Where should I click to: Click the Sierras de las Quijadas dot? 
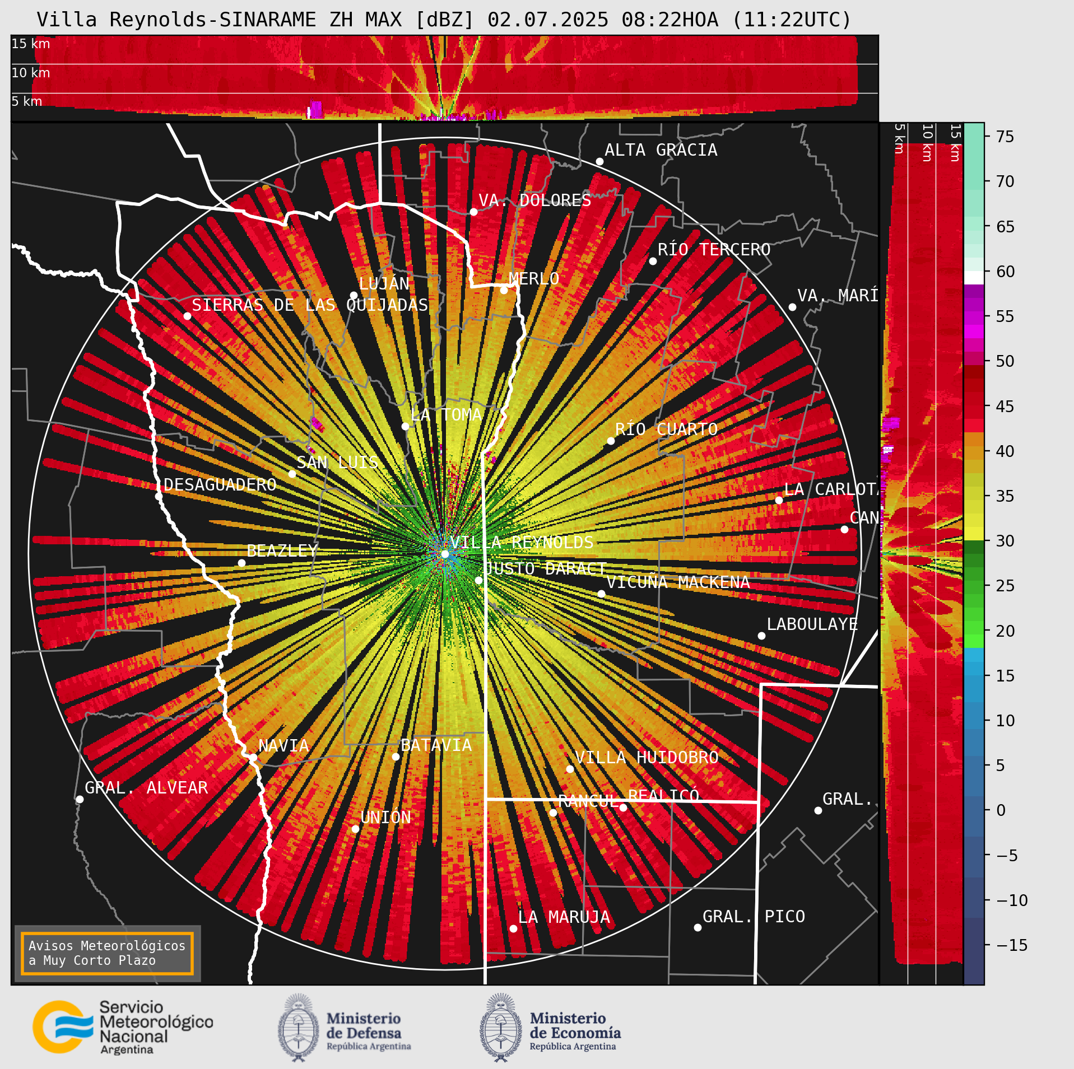pos(187,316)
